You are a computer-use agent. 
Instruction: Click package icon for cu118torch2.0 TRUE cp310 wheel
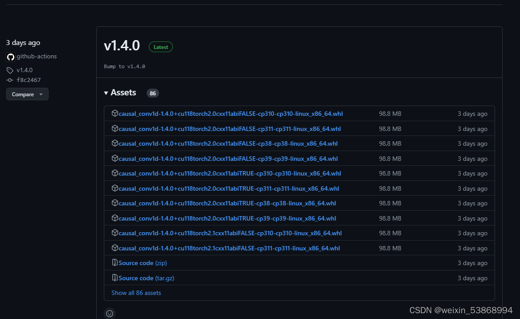[x=115, y=173]
